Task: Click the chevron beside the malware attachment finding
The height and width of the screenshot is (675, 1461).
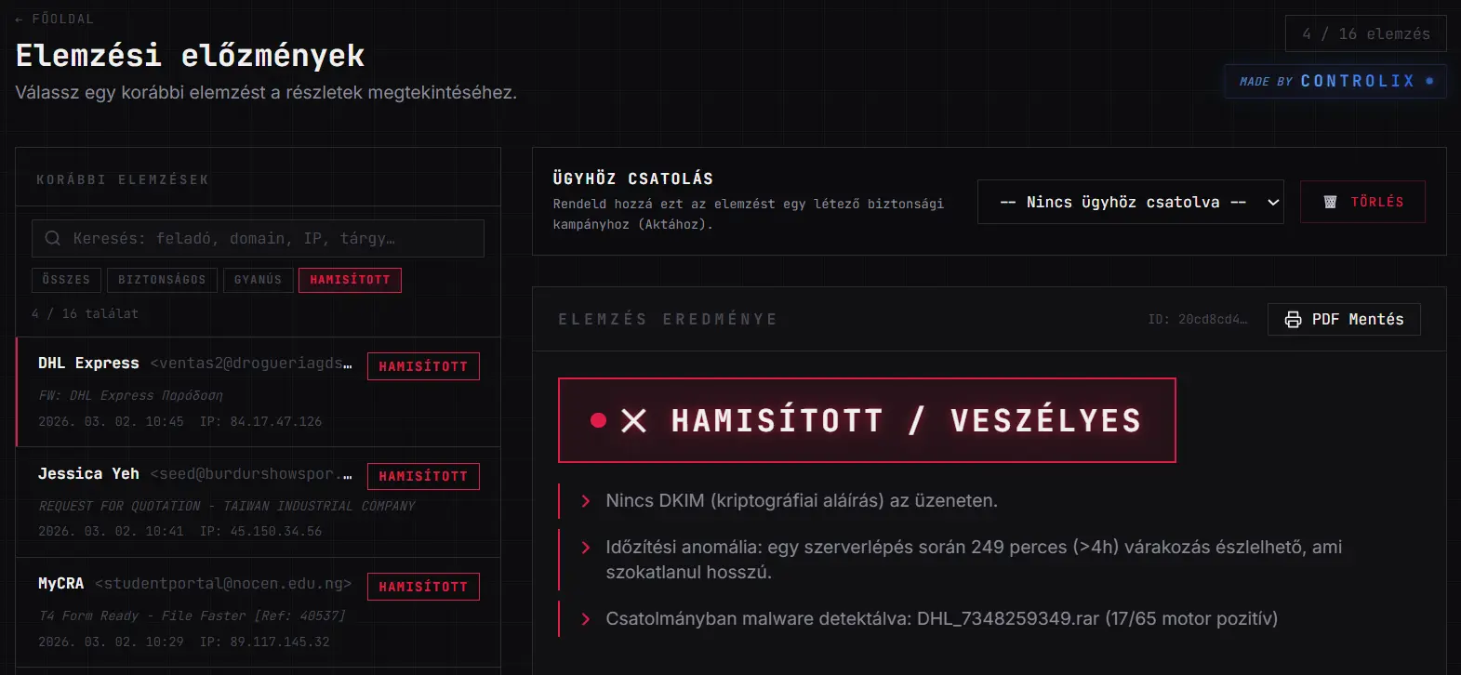Action: pyautogui.click(x=586, y=619)
